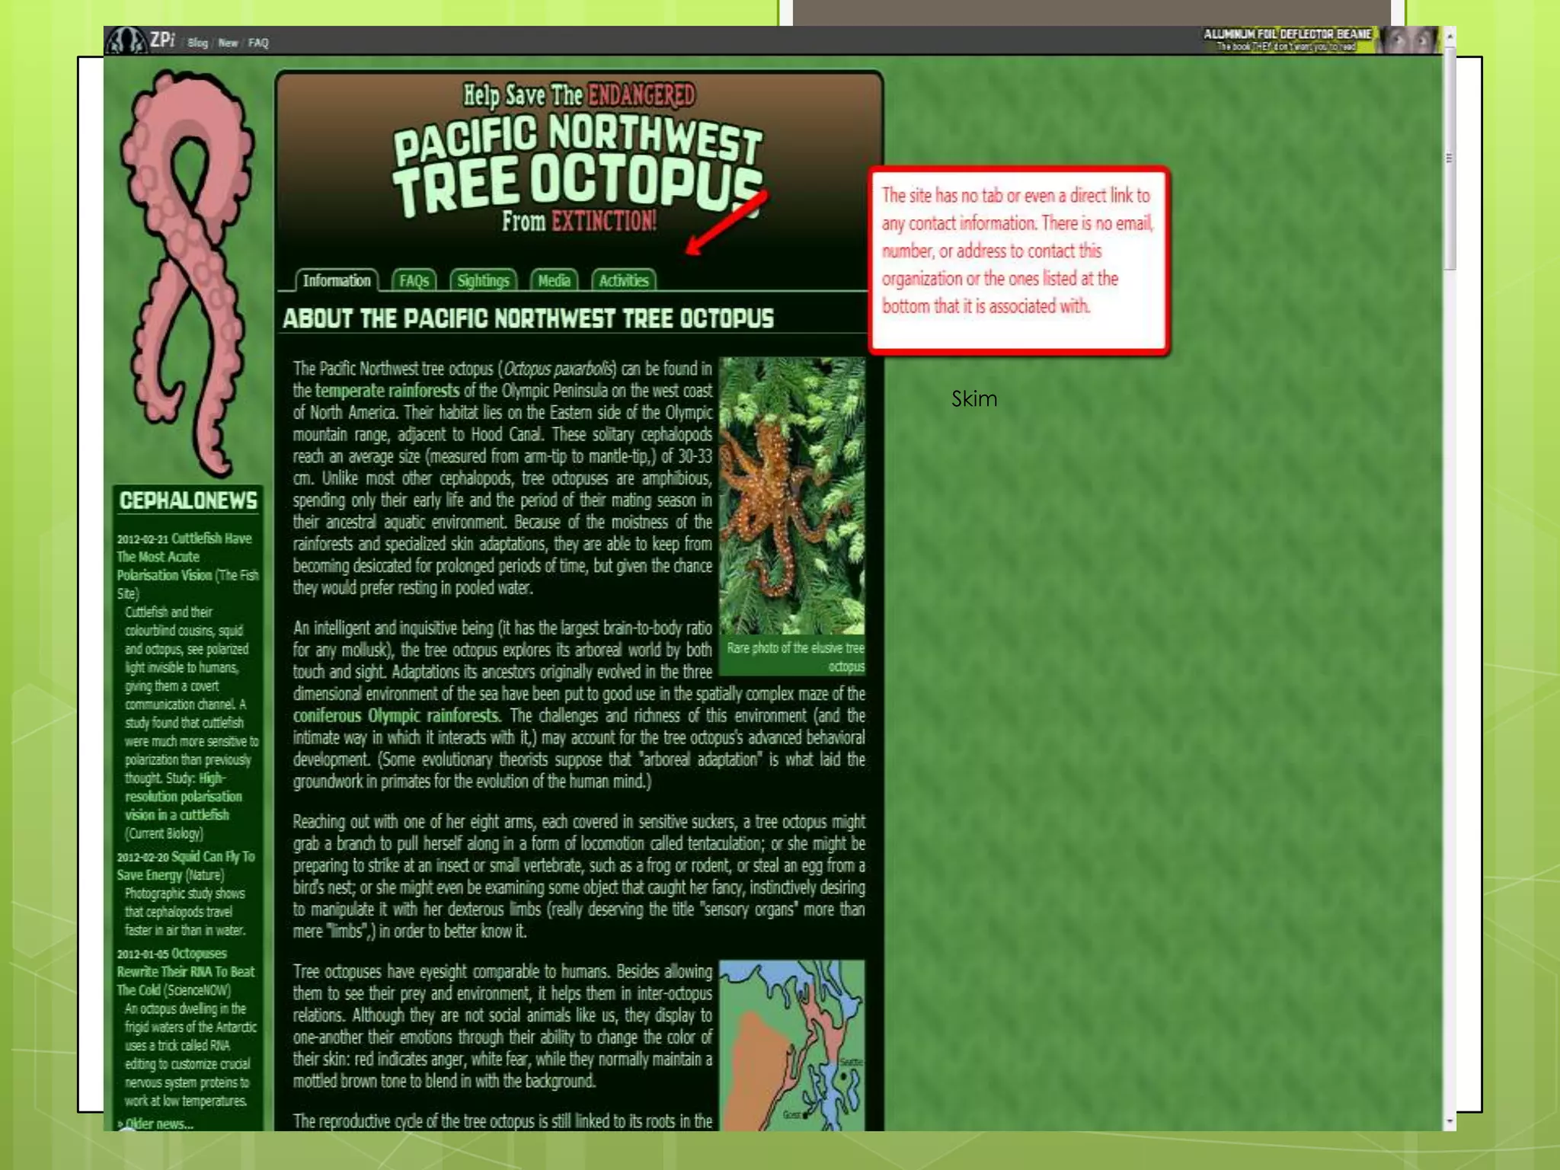The height and width of the screenshot is (1170, 1560).
Task: Click the Olympic Peninsula map image
Action: coord(792,1045)
